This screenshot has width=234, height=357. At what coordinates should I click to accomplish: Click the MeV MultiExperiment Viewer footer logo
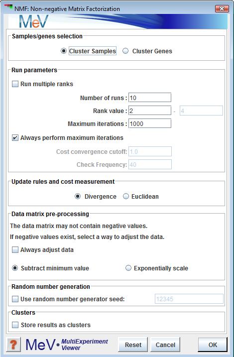click(x=67, y=345)
